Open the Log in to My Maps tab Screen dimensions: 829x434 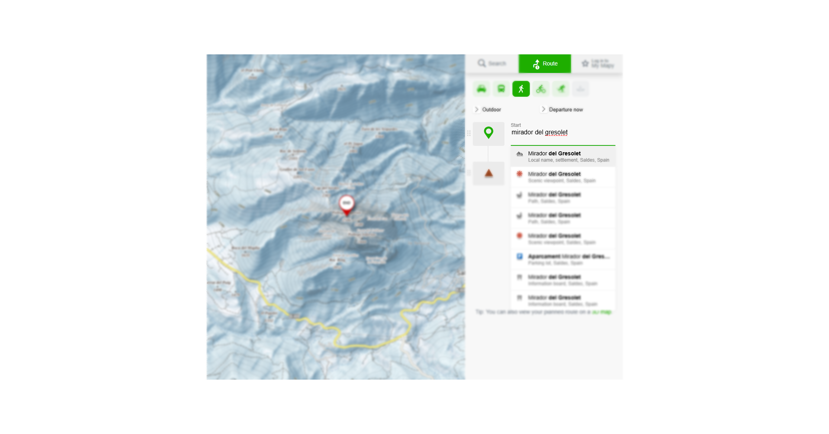[597, 64]
